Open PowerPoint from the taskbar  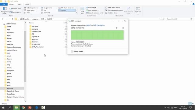[30, 108]
